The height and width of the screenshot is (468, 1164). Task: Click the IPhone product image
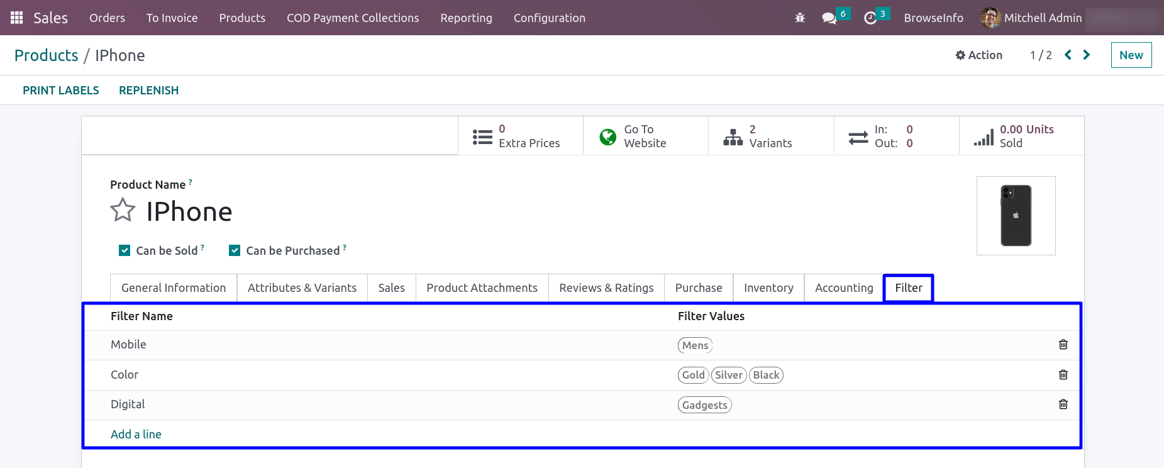(1016, 216)
